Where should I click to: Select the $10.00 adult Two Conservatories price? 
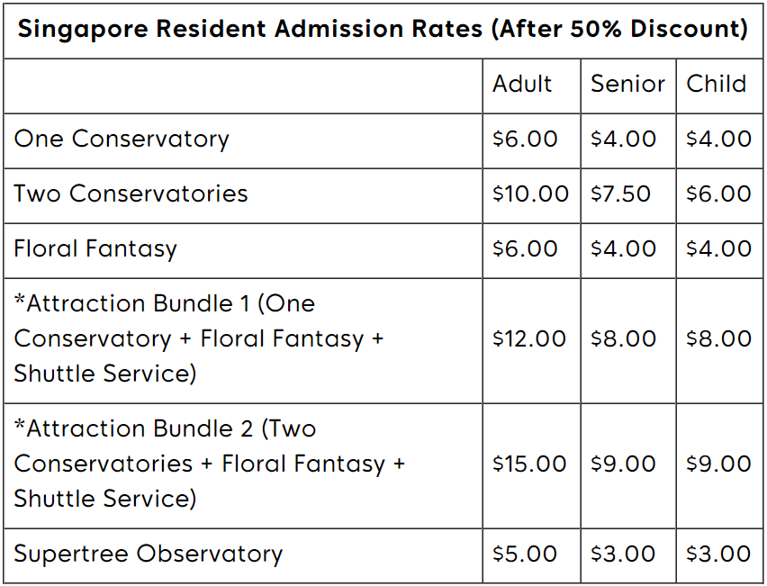point(530,194)
